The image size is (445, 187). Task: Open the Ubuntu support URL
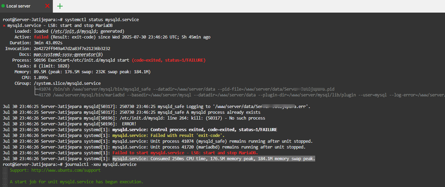[x=66, y=170]
